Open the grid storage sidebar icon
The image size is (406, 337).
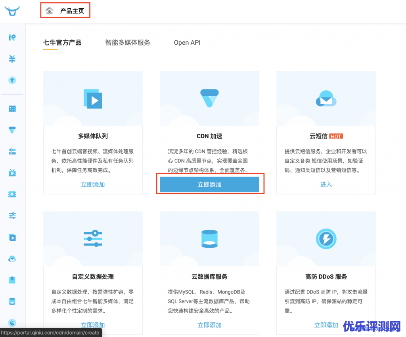point(12,109)
